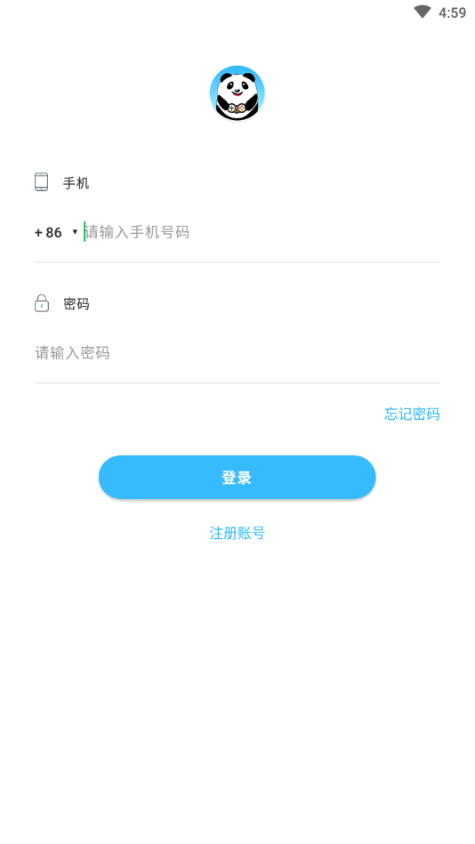475x844 pixels.
Task: Click the padlock icon beside 密码
Action: (x=42, y=303)
